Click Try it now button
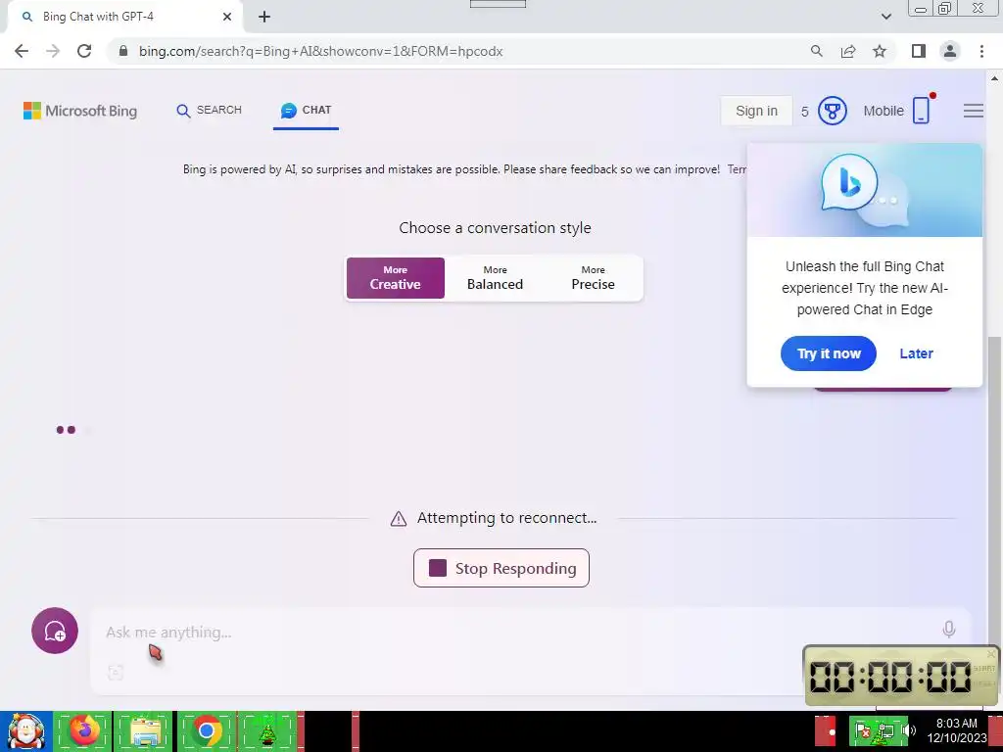 (x=829, y=353)
